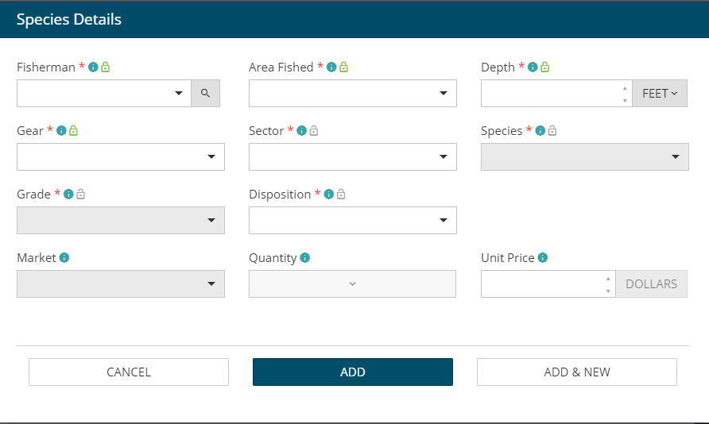Toggle the lock icon beside Disposition
Image resolution: width=709 pixels, height=424 pixels.
[x=341, y=195]
